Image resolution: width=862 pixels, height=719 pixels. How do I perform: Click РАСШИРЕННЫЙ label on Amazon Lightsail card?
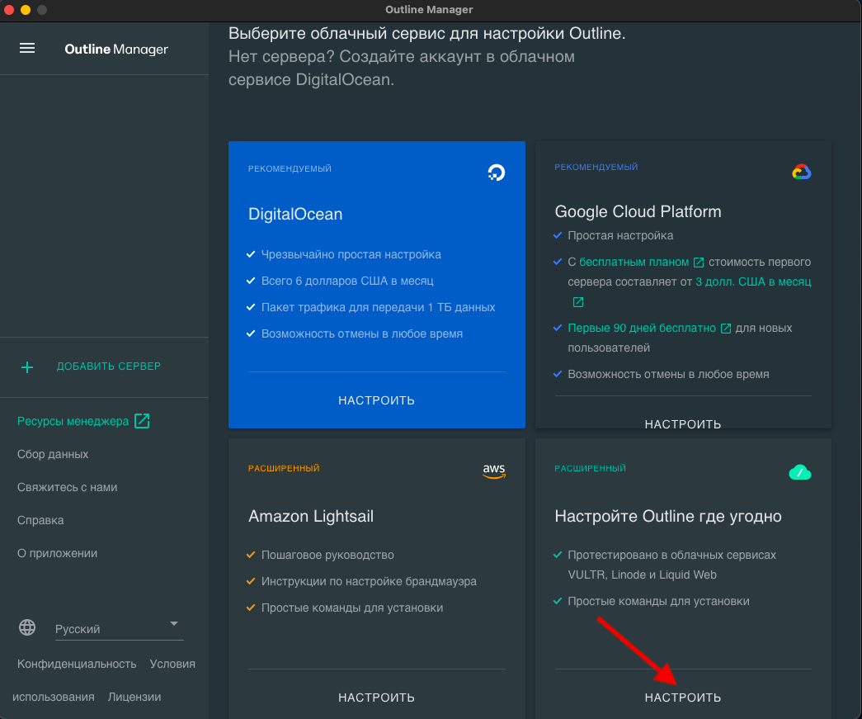tap(284, 468)
